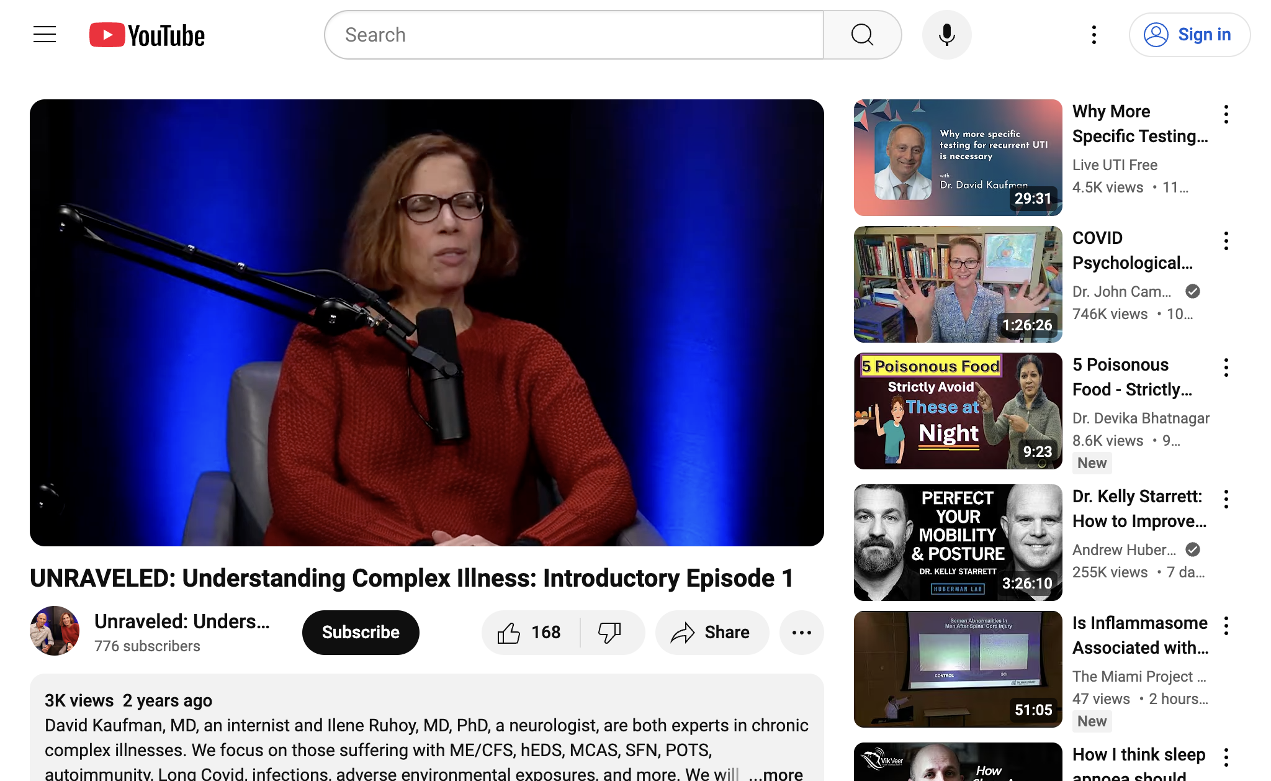The image size is (1271, 781).
Task: Visit Live UTI Free channel
Action: (x=1115, y=165)
